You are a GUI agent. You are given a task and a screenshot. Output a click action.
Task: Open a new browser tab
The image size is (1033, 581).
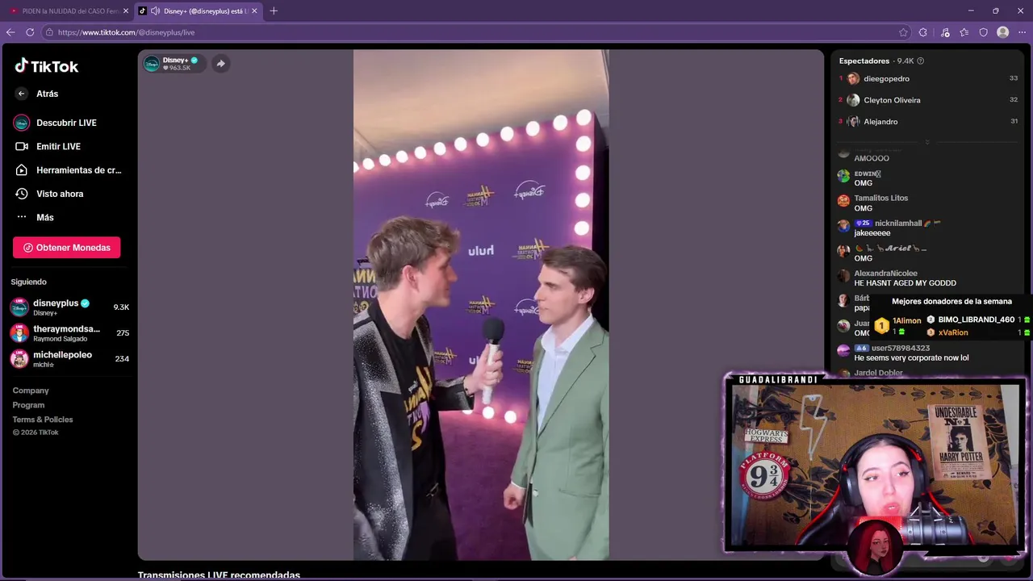[274, 11]
